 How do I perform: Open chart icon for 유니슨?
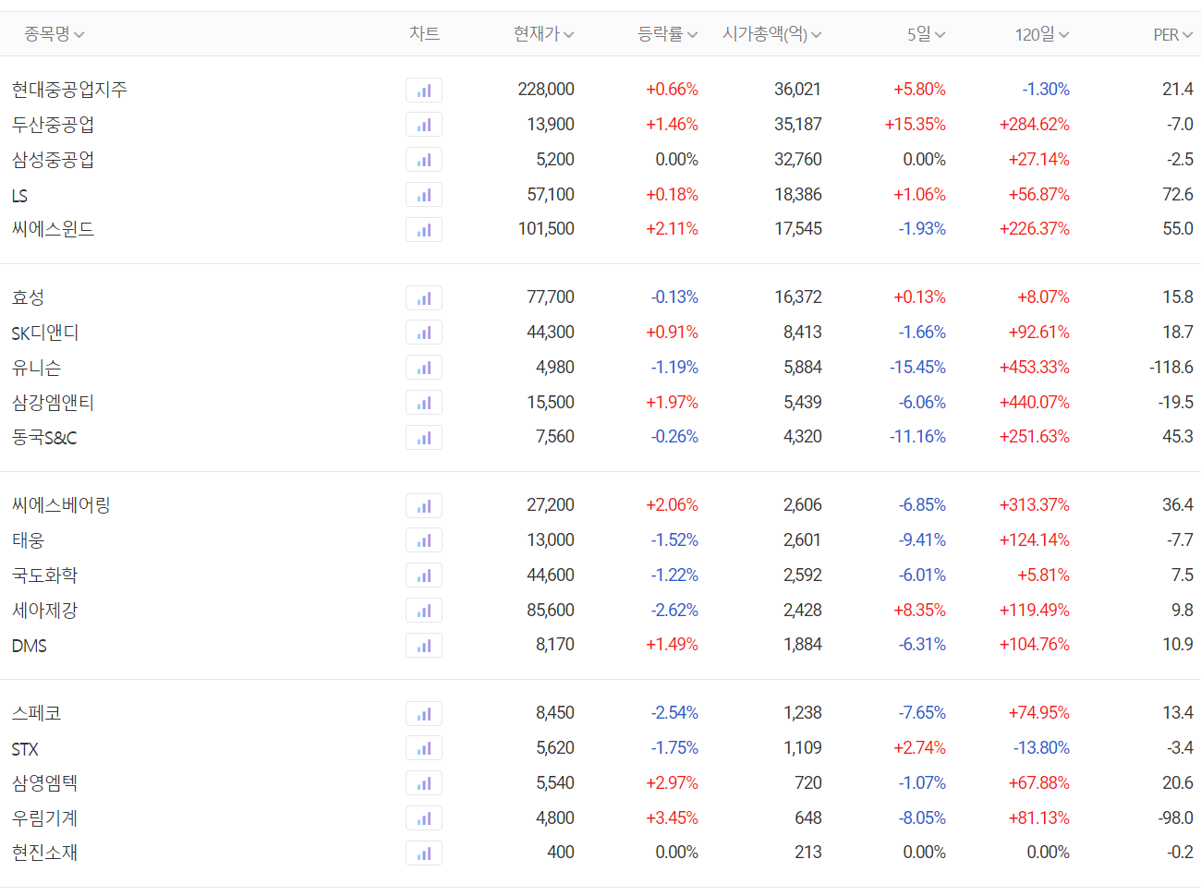(424, 368)
